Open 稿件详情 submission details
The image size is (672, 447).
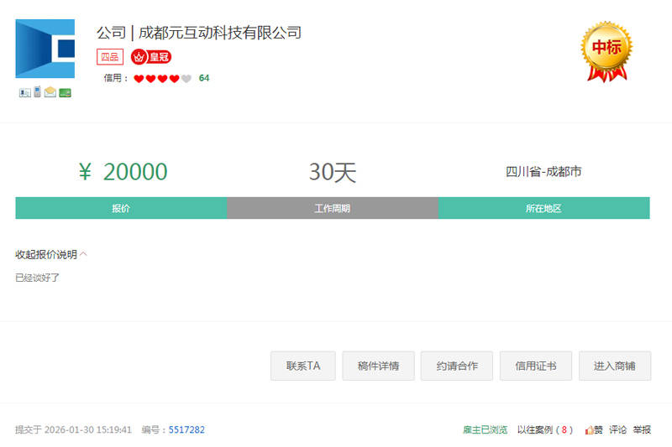point(378,366)
